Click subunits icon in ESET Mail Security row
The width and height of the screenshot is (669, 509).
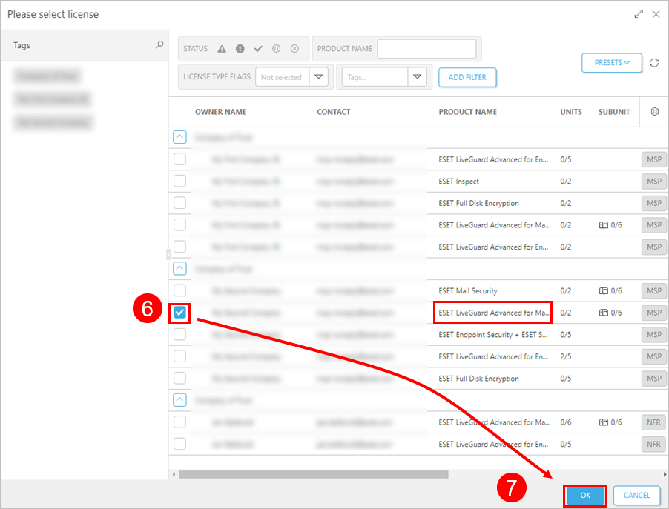click(603, 291)
